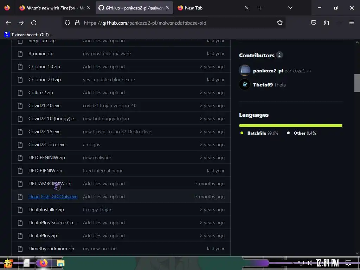
Task: Click file icon beside DeathPlus.zip
Action: (20, 236)
